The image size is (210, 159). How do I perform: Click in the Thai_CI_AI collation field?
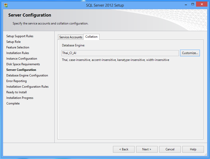coord(120,53)
